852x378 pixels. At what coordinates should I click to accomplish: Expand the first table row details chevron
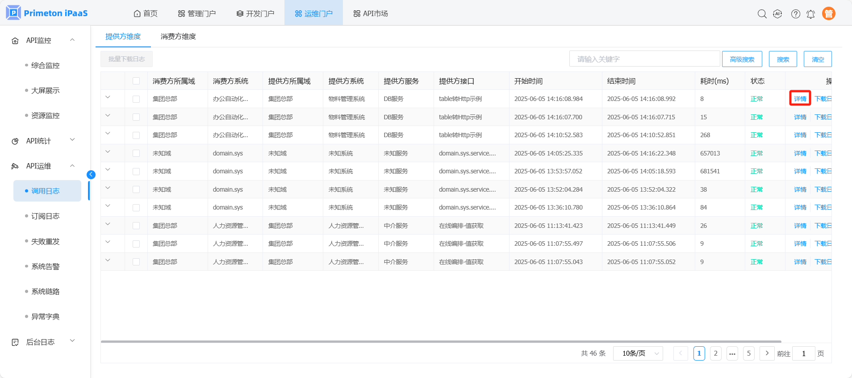pyautogui.click(x=108, y=97)
